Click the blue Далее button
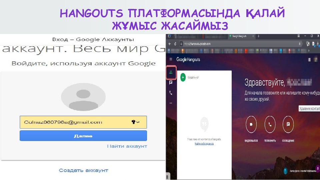 click(83, 136)
